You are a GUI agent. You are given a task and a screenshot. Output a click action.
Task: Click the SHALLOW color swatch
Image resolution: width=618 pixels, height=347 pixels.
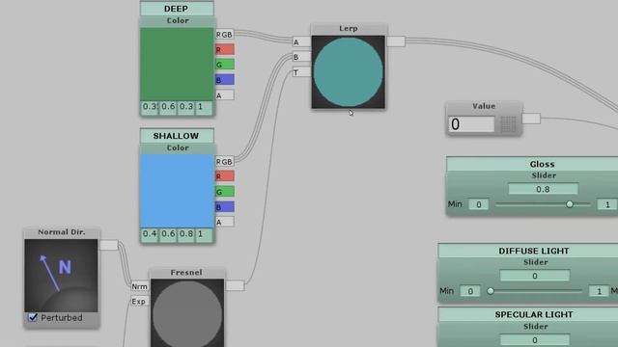pyautogui.click(x=177, y=191)
